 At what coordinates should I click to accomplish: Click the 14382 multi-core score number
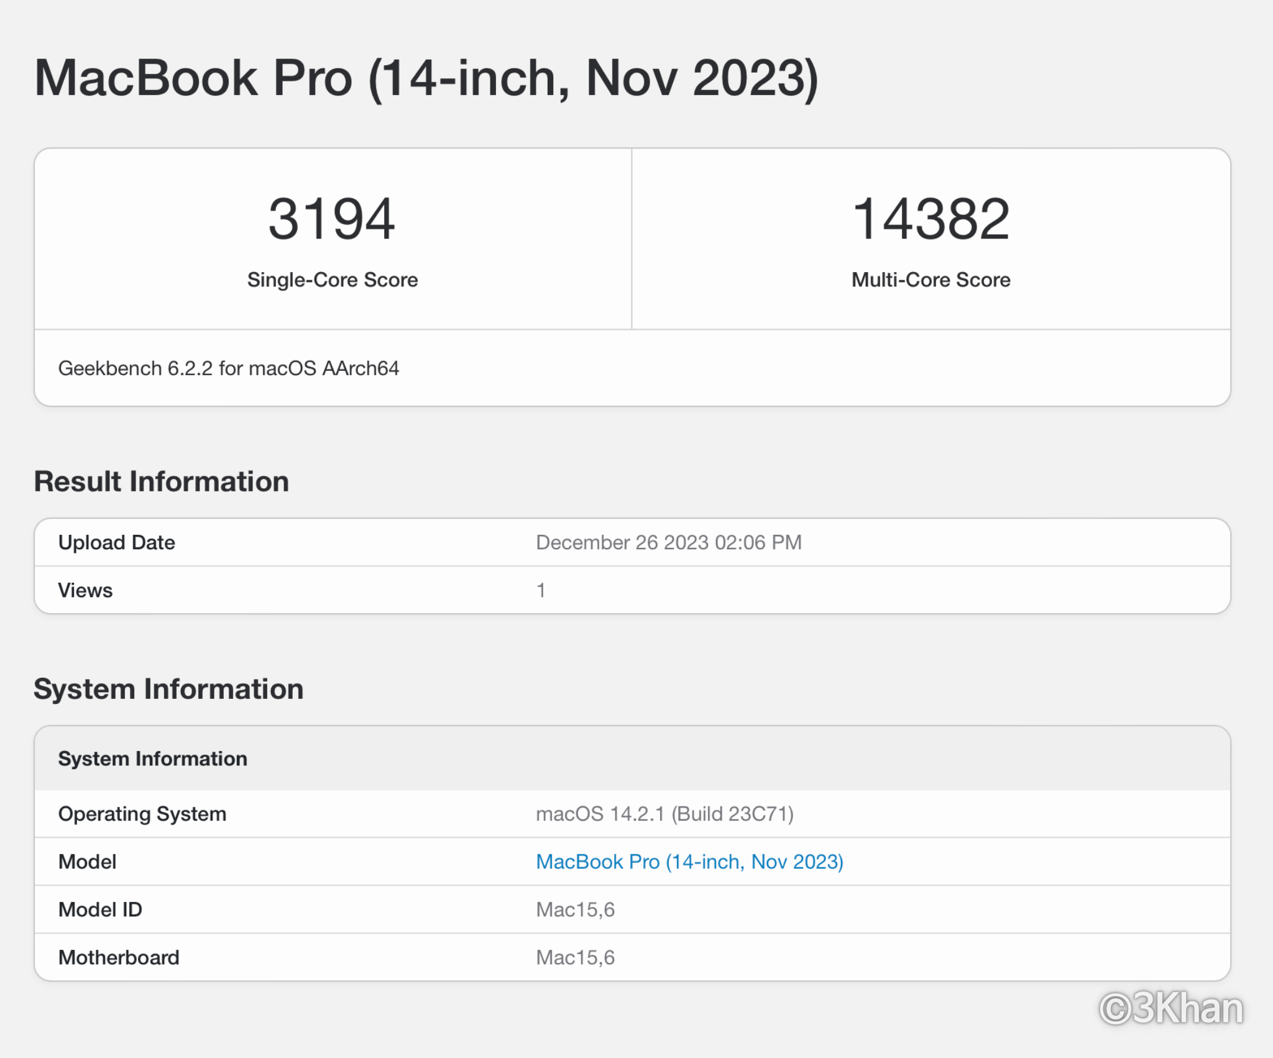(931, 219)
